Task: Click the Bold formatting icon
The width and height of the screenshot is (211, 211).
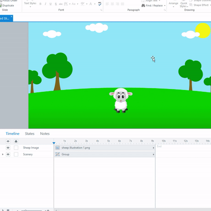Action: [x=40, y=4]
